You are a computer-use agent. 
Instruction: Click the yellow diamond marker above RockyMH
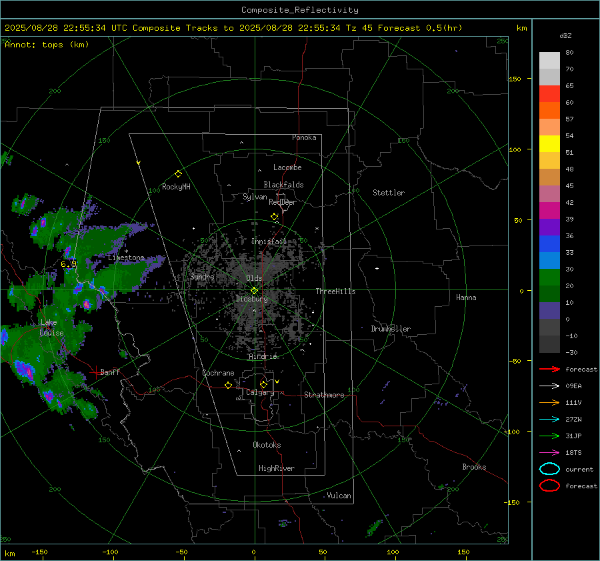(x=178, y=174)
